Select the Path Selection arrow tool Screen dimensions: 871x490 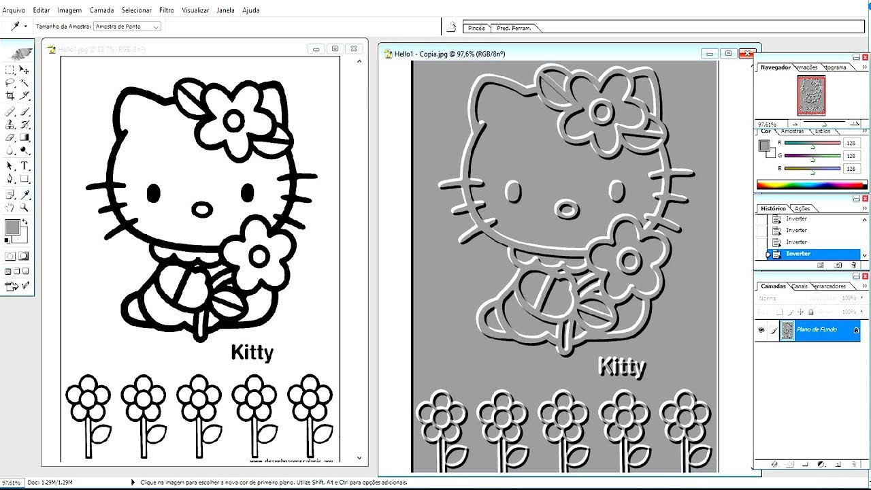10,167
